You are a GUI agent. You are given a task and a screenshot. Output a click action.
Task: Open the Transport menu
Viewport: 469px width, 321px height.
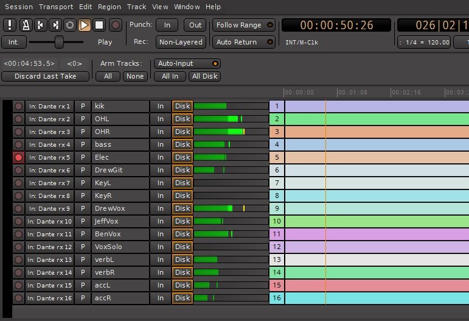point(56,7)
